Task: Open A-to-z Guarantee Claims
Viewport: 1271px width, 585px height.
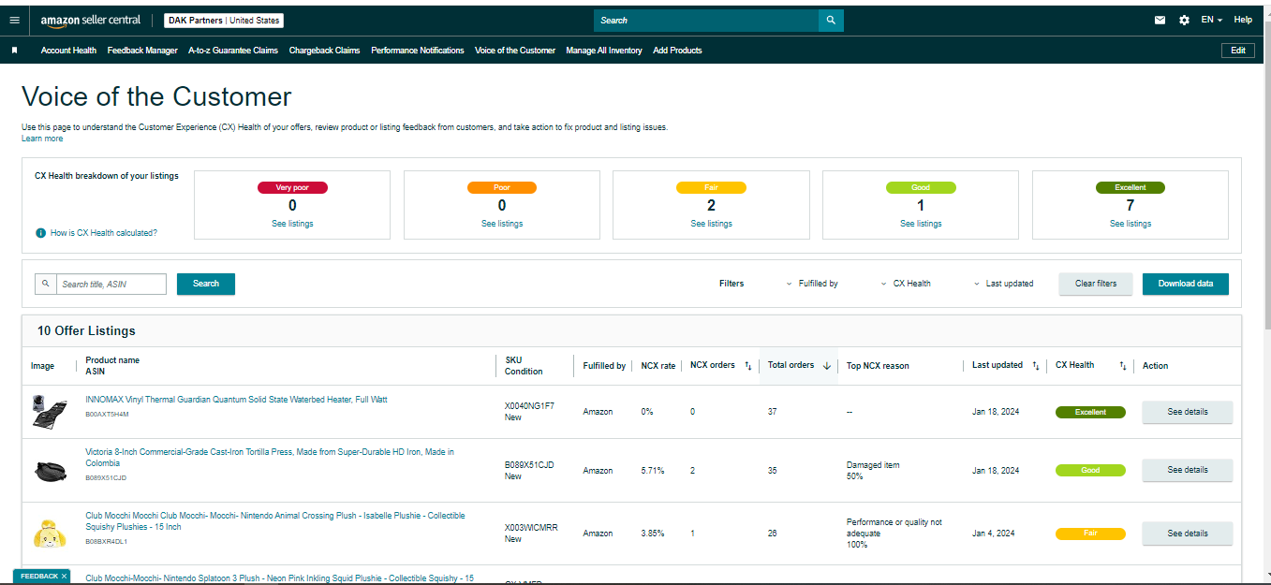Action: pyautogui.click(x=233, y=51)
